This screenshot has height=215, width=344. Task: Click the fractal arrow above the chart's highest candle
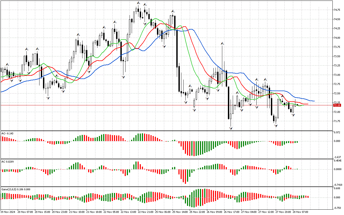click(x=138, y=3)
